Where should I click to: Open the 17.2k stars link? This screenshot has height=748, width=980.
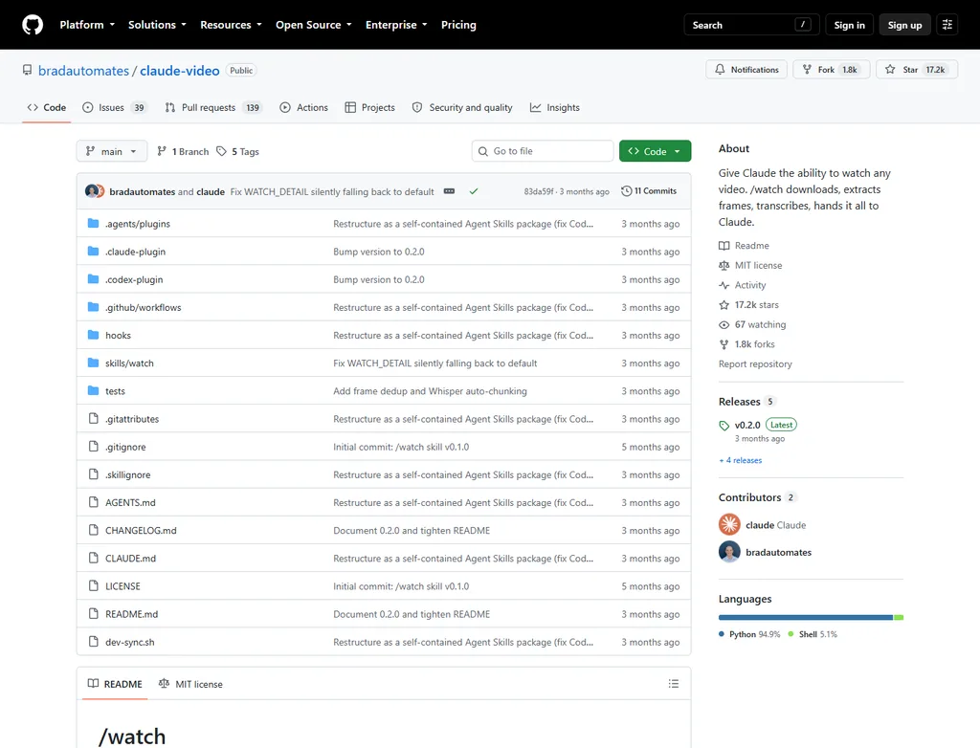click(748, 305)
